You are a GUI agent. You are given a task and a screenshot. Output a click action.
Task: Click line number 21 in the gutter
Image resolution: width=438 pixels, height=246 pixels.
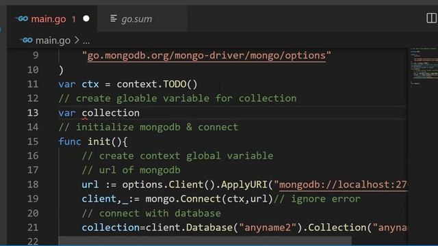click(x=33, y=228)
